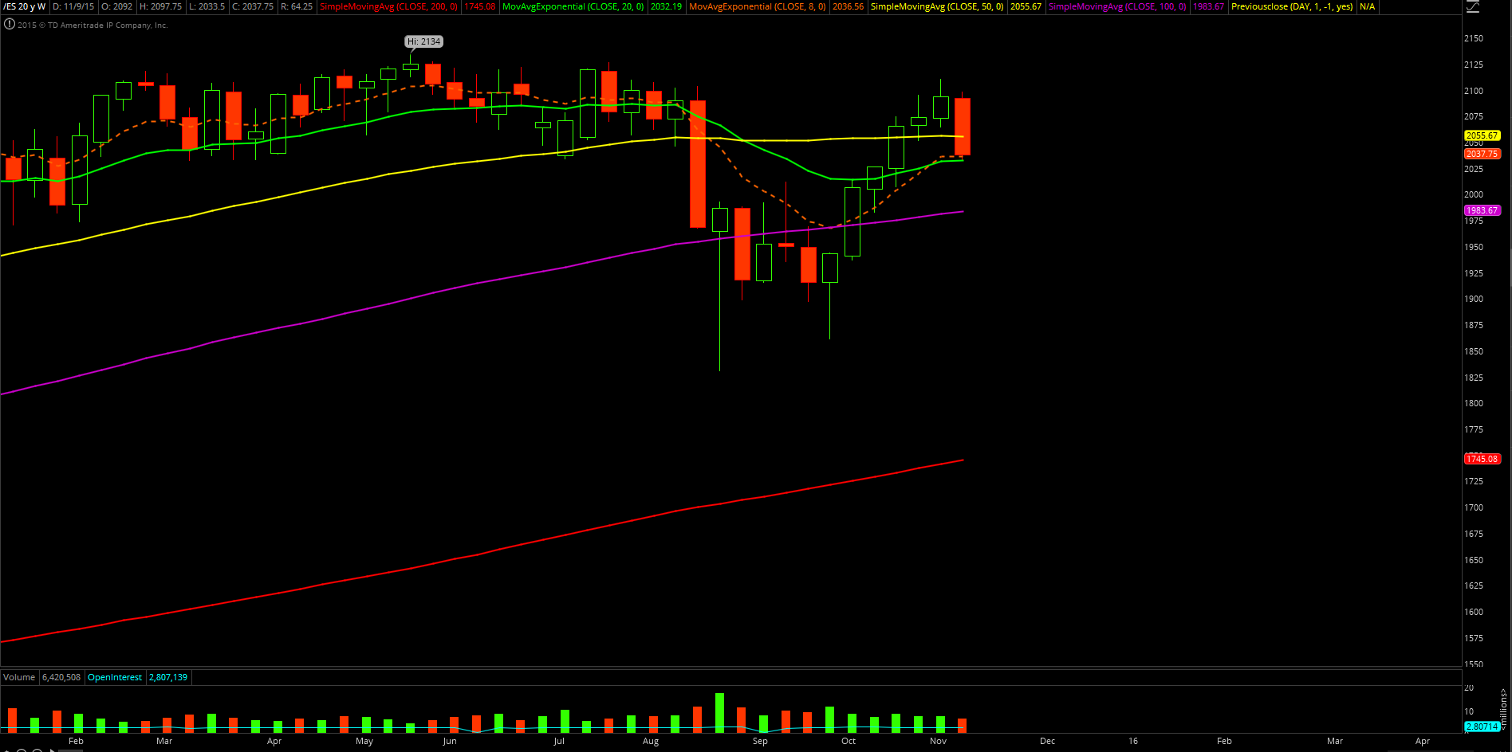Click the R: 64.25 range value
Screen dimensions: 1512x752
coord(297,6)
